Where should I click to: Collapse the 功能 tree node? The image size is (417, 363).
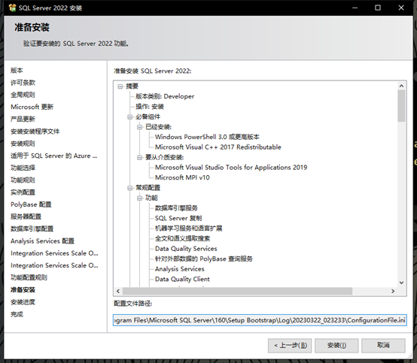[139, 198]
